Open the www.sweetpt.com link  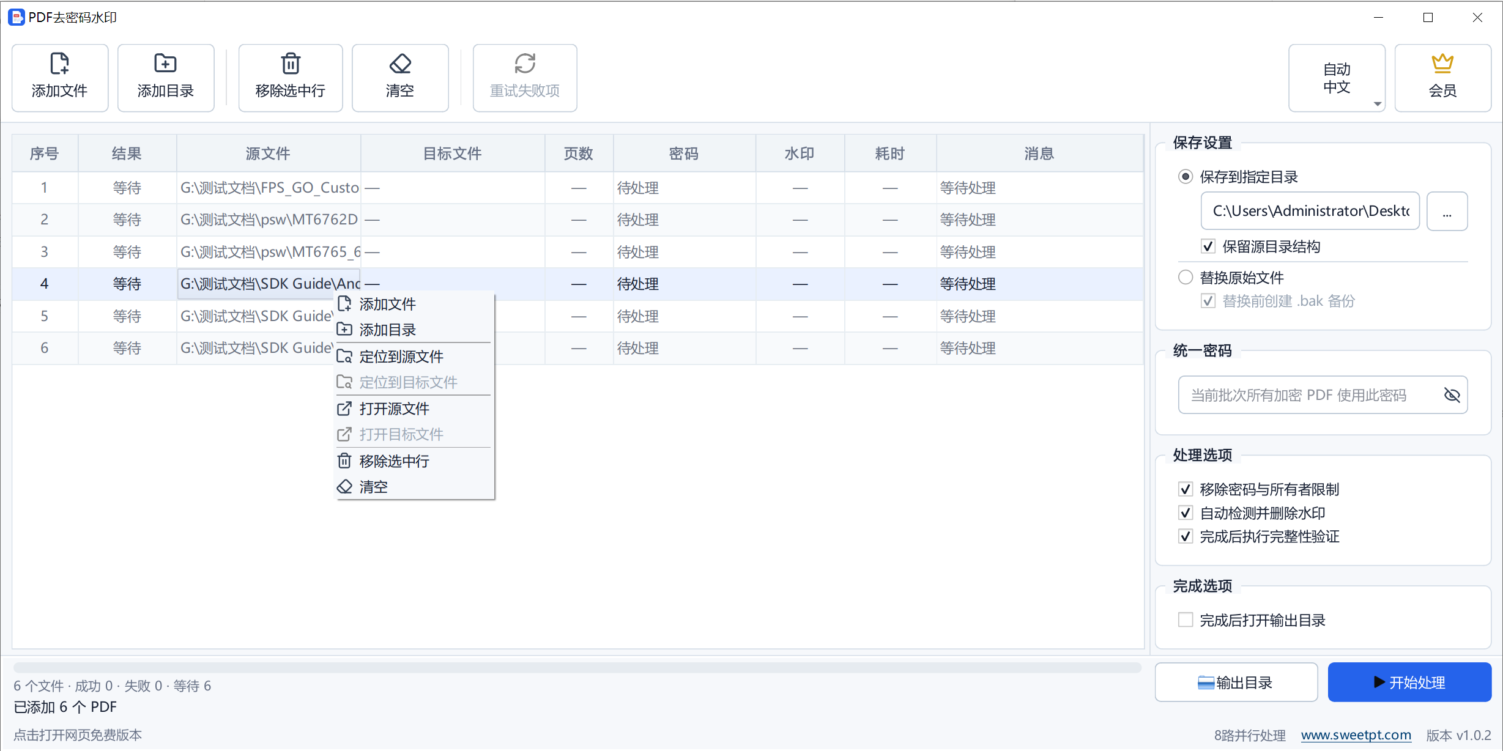point(1356,735)
